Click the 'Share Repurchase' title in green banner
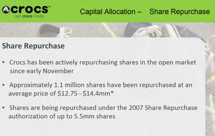The width and height of the screenshot is (215, 136). [180, 12]
